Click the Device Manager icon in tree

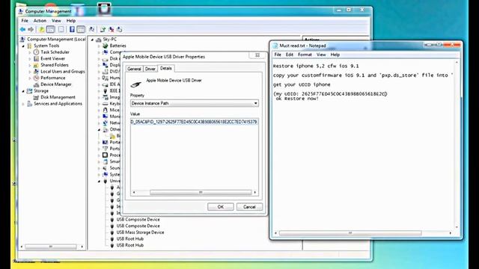point(36,84)
